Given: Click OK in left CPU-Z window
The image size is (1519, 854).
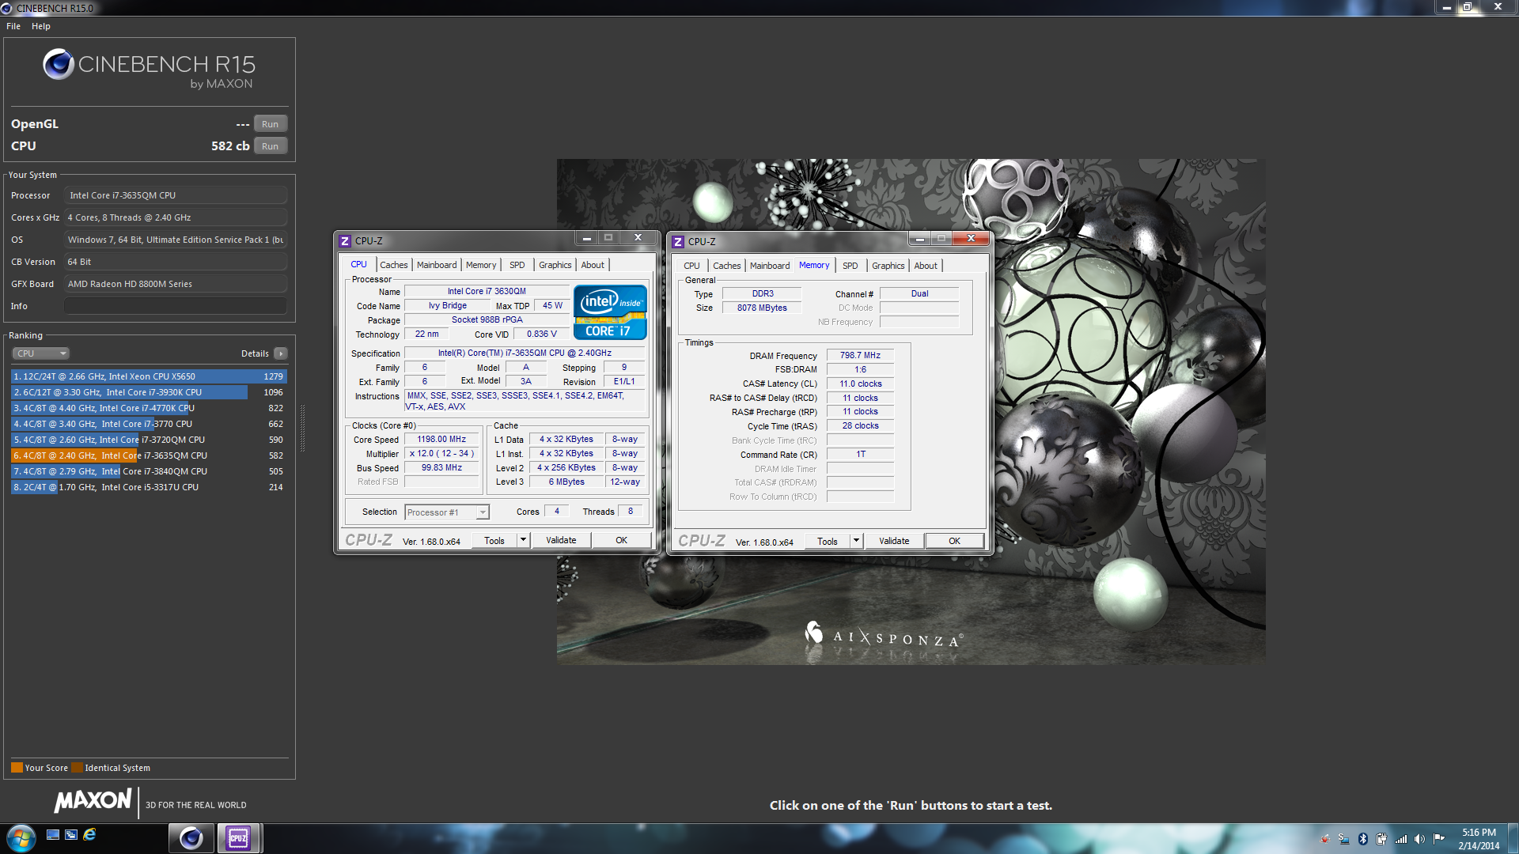Looking at the screenshot, I should pos(622,541).
